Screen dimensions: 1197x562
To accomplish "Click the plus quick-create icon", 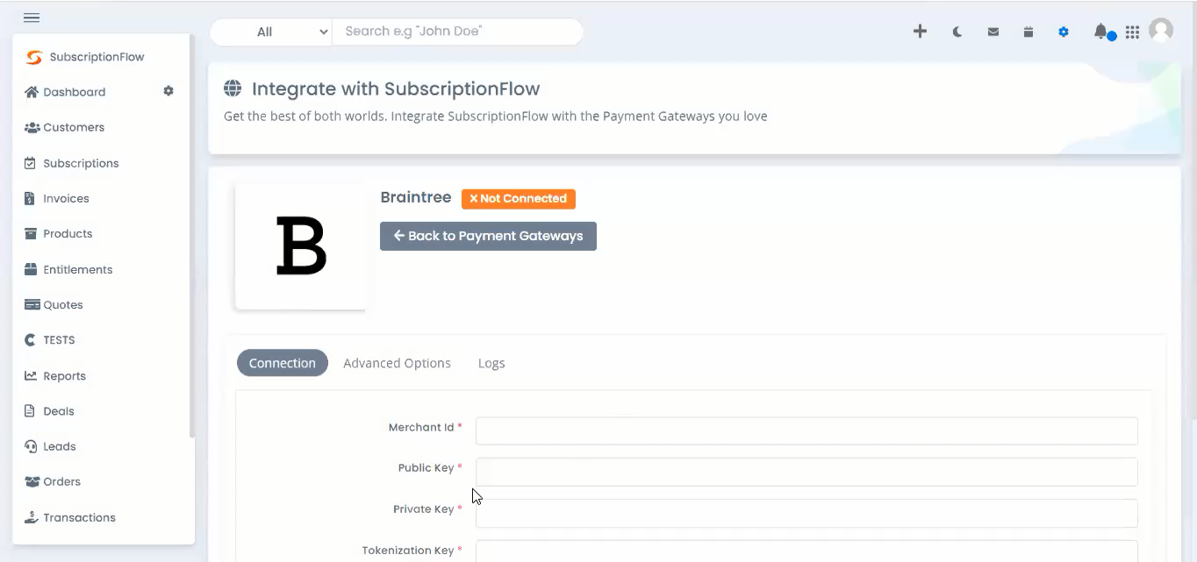I will point(920,32).
